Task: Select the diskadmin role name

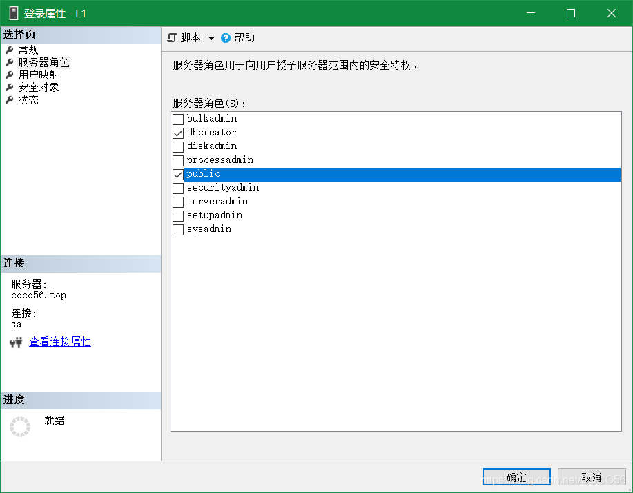Action: coord(212,146)
